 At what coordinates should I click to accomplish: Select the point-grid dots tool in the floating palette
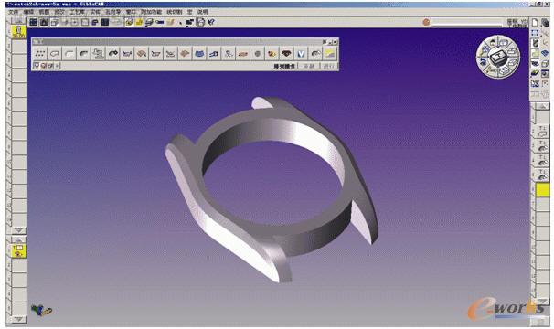coord(40,54)
